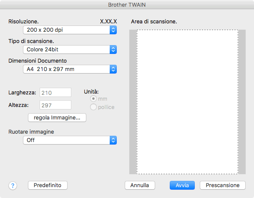Click the X.XX.X version text
The height and width of the screenshot is (198, 254).
point(108,21)
